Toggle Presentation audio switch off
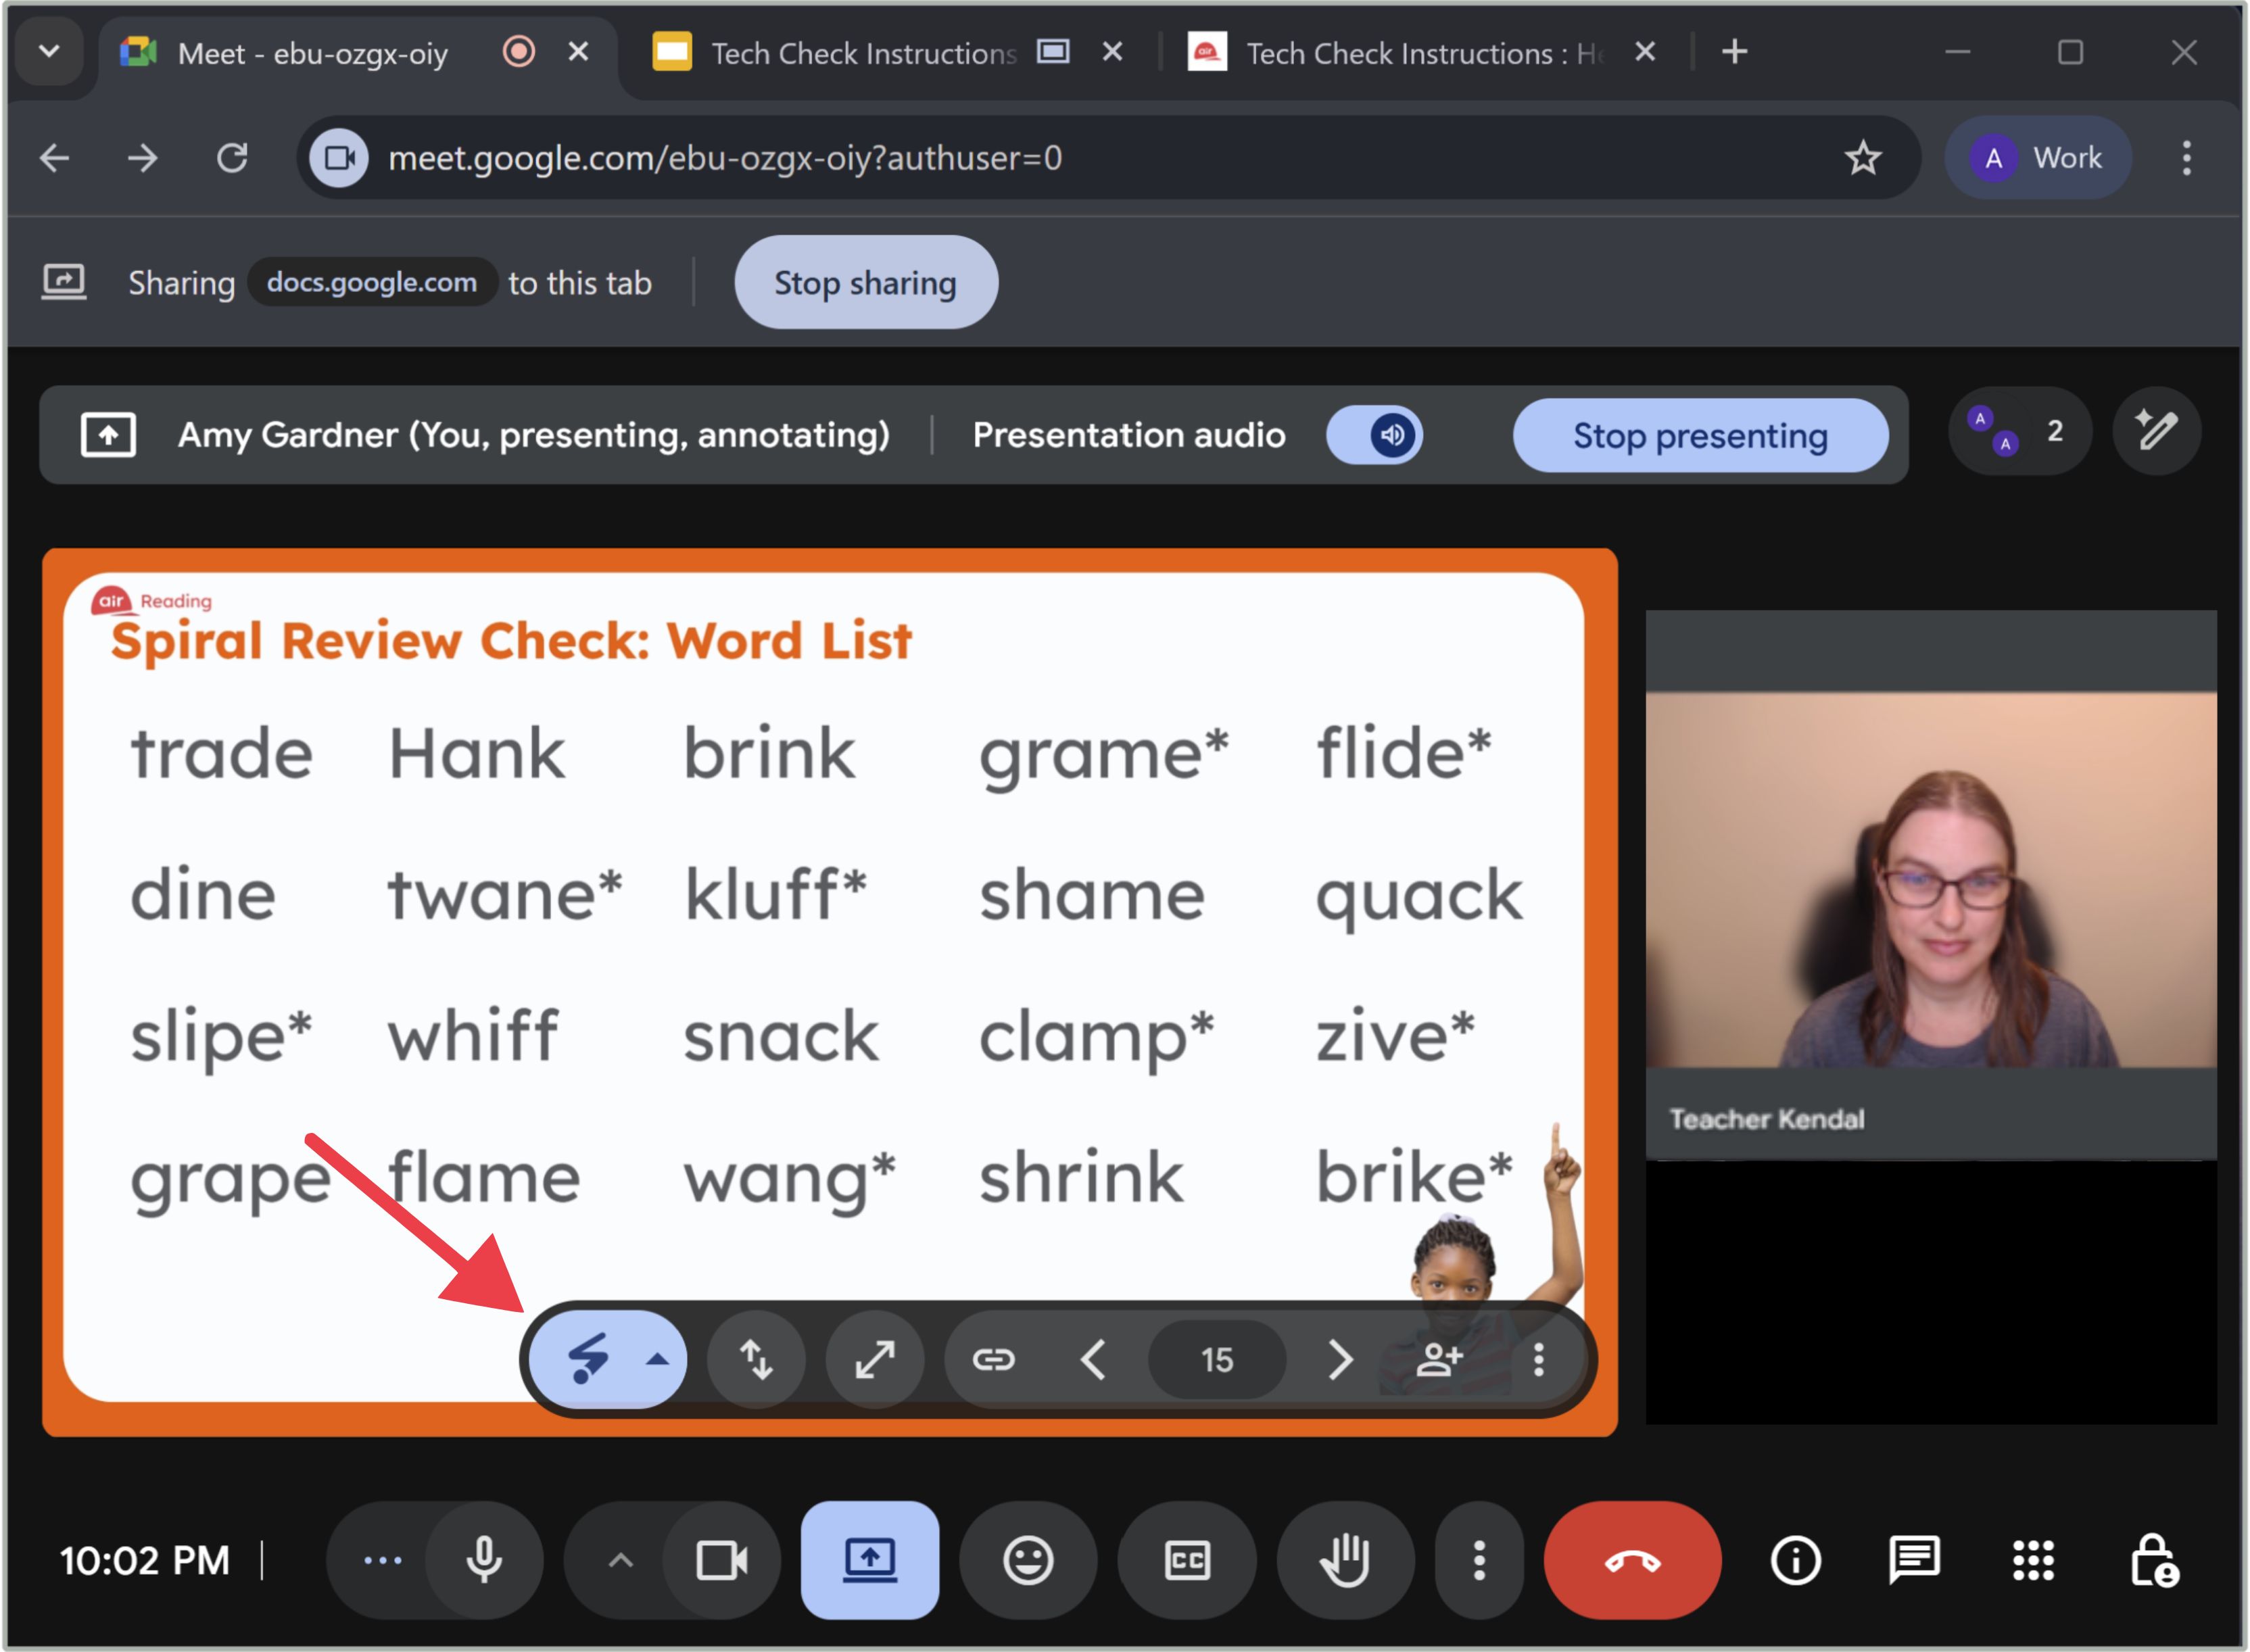 (x=1375, y=435)
